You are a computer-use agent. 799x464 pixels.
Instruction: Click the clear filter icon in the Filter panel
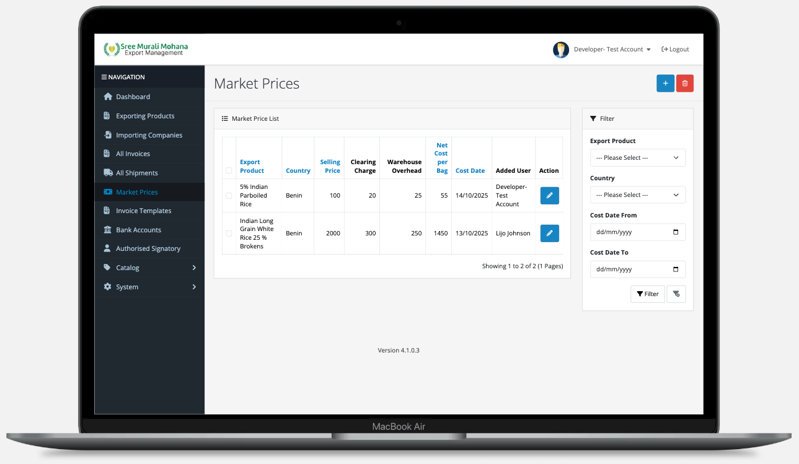coord(676,294)
